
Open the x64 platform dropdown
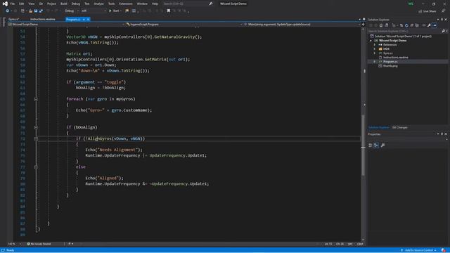94,11
